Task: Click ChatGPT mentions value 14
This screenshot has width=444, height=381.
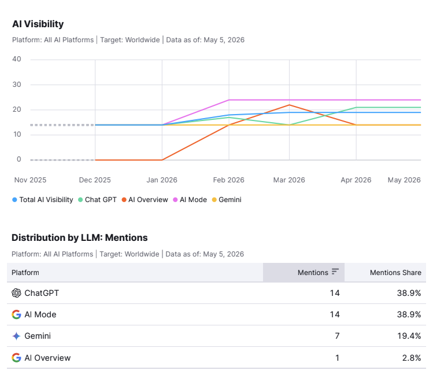Action: (334, 293)
